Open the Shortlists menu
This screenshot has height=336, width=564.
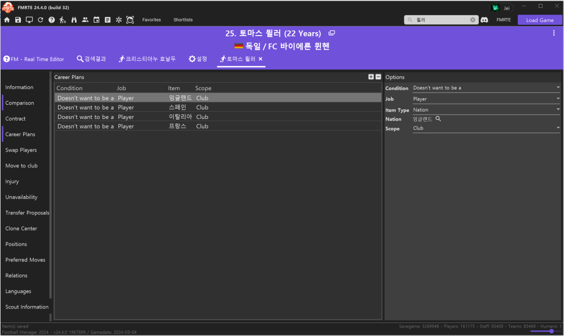[x=183, y=20]
